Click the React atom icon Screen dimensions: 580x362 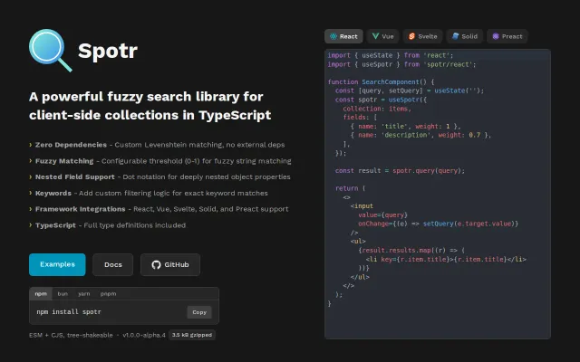(333, 36)
